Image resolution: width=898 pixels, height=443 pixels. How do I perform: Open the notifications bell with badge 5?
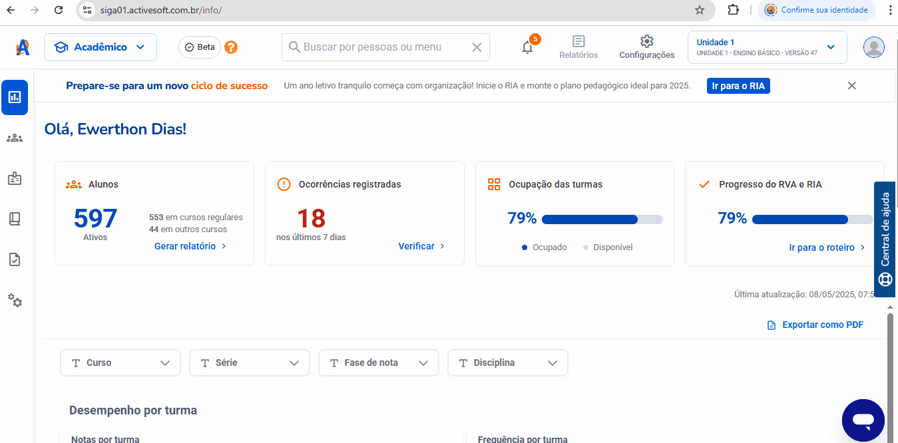[x=527, y=47]
